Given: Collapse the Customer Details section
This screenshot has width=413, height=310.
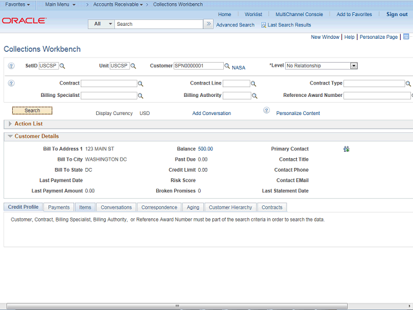Looking at the screenshot, I should tap(10, 136).
